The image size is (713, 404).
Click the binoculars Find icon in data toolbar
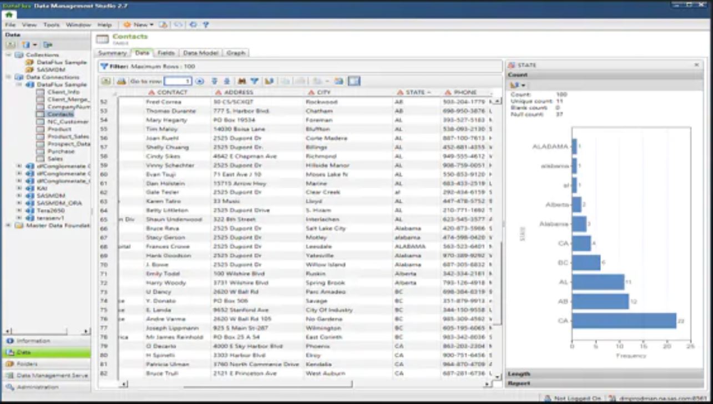pyautogui.click(x=242, y=81)
